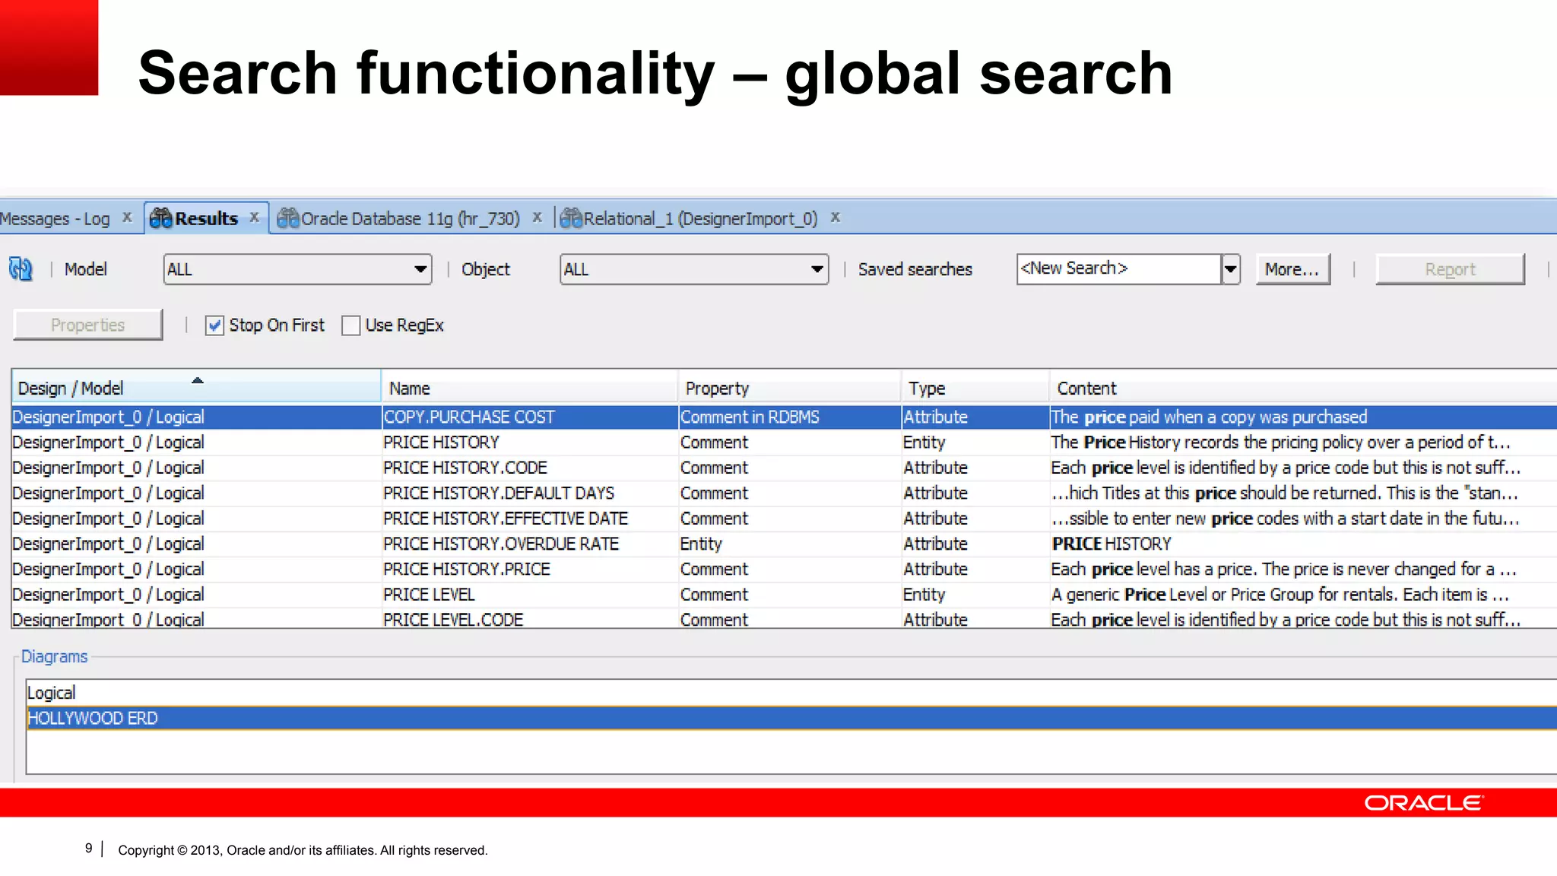1557x876 pixels.
Task: Click the binoculars icon on Results tab
Action: click(161, 219)
